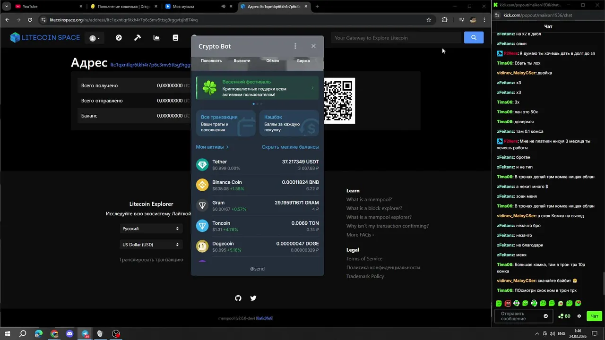Open the GitHub icon in the footer
Viewport: 605px width, 340px height.
coord(238,298)
